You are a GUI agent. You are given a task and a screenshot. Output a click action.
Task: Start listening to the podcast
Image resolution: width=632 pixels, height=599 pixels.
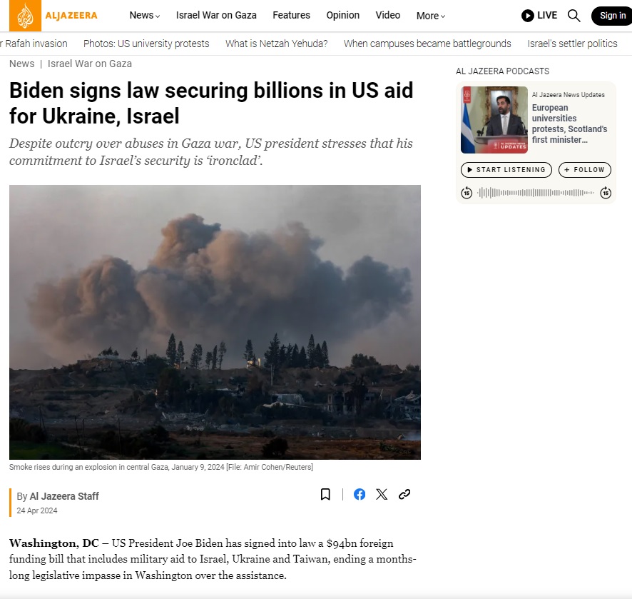click(506, 170)
